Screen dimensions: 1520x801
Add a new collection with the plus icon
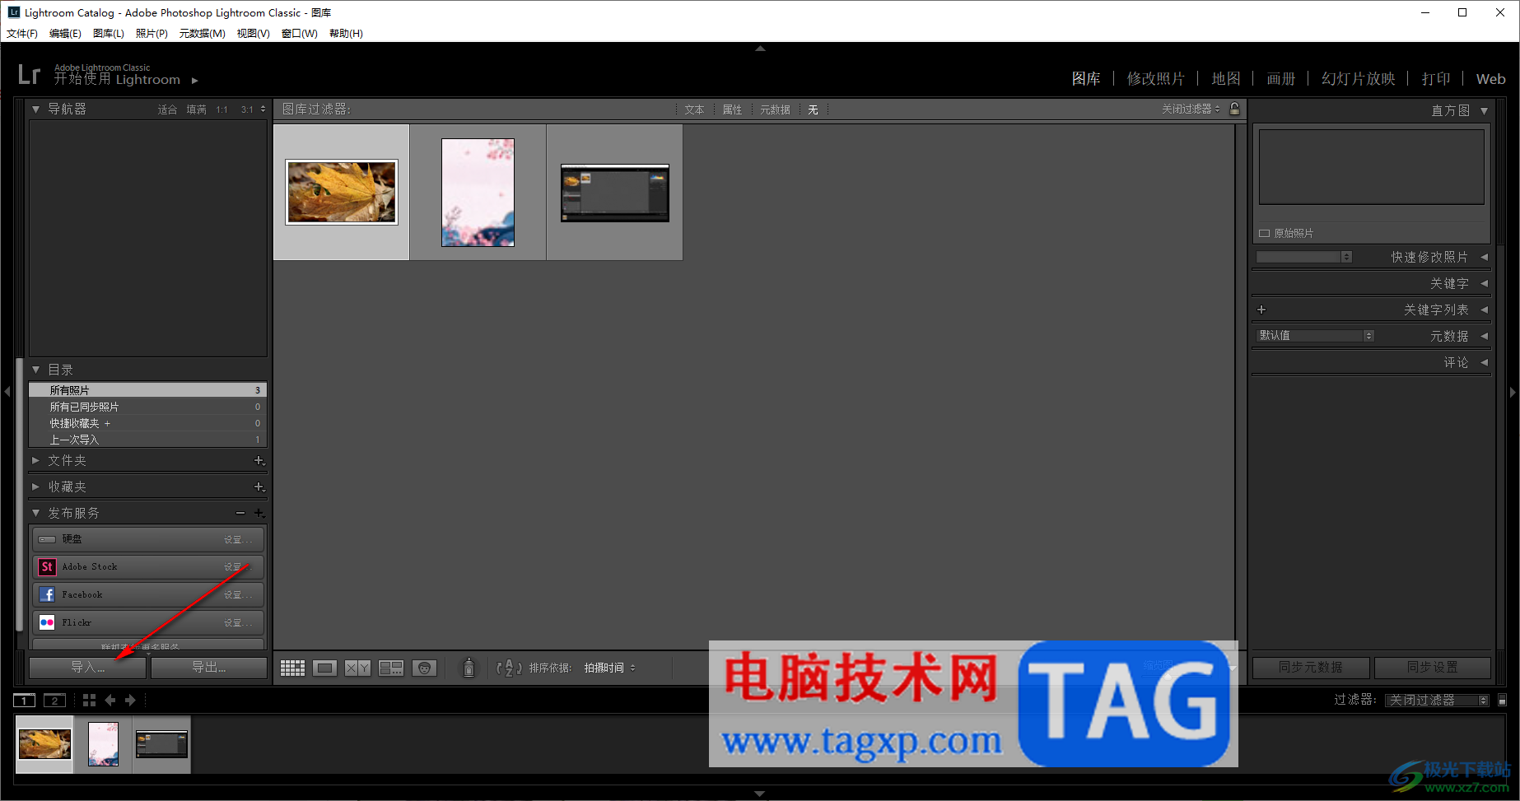click(x=259, y=487)
